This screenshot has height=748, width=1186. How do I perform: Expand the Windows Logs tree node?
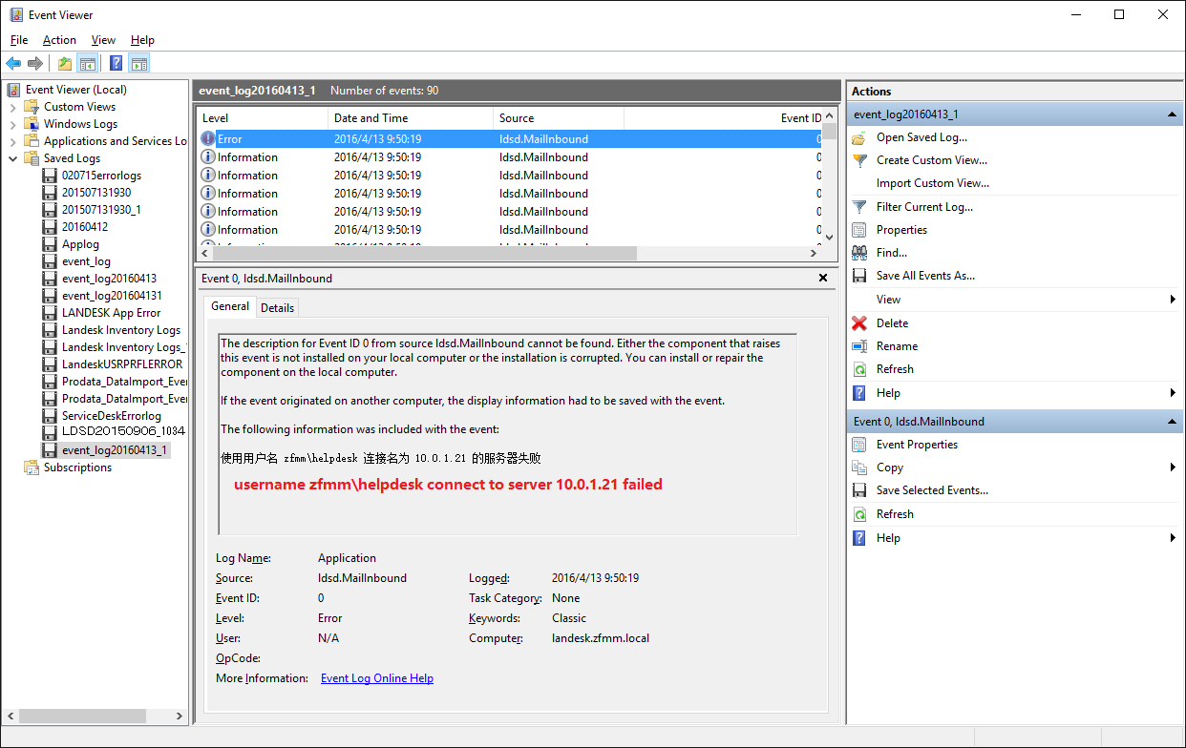(13, 124)
